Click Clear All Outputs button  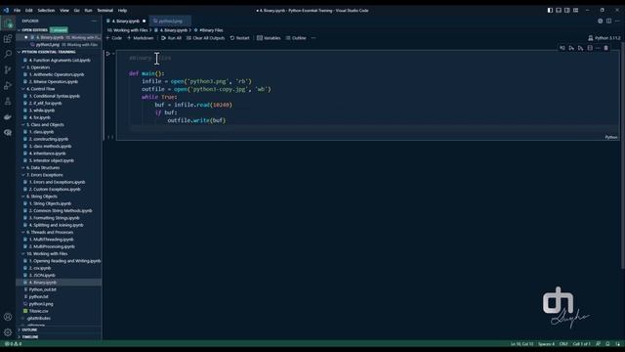pyautogui.click(x=206, y=38)
